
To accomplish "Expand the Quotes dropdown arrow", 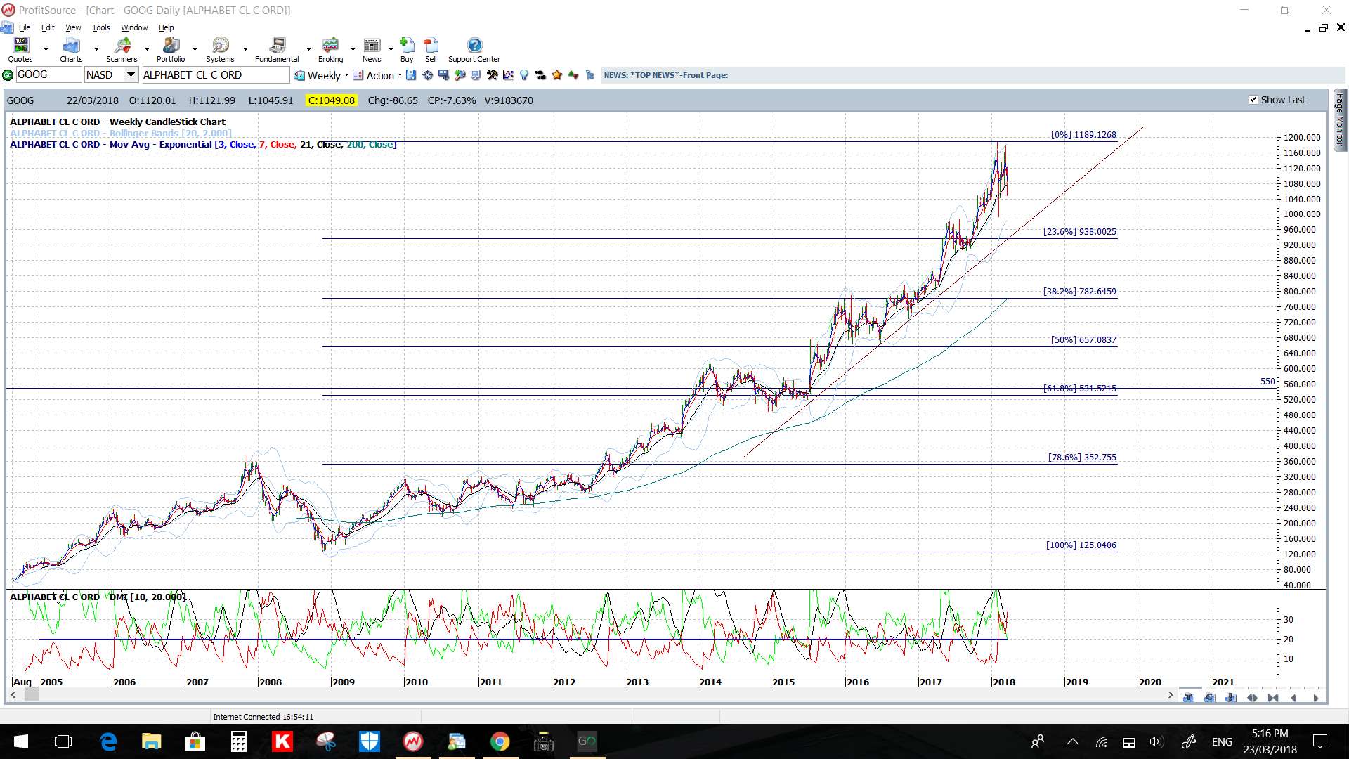I will point(46,50).
